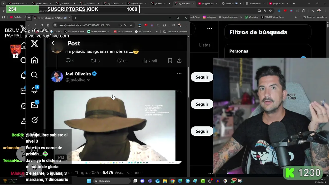This screenshot has height=185, width=329.
Task: Expand tab search dropdown in front window
Action: pos(29,18)
